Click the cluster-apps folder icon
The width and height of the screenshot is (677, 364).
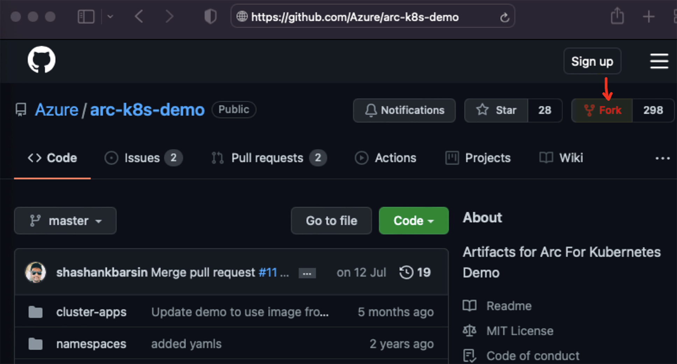pyautogui.click(x=35, y=312)
